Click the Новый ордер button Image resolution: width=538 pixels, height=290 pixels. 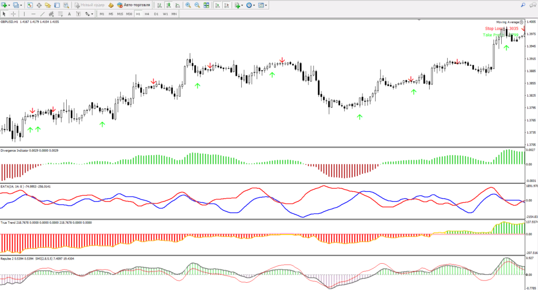pos(89,5)
